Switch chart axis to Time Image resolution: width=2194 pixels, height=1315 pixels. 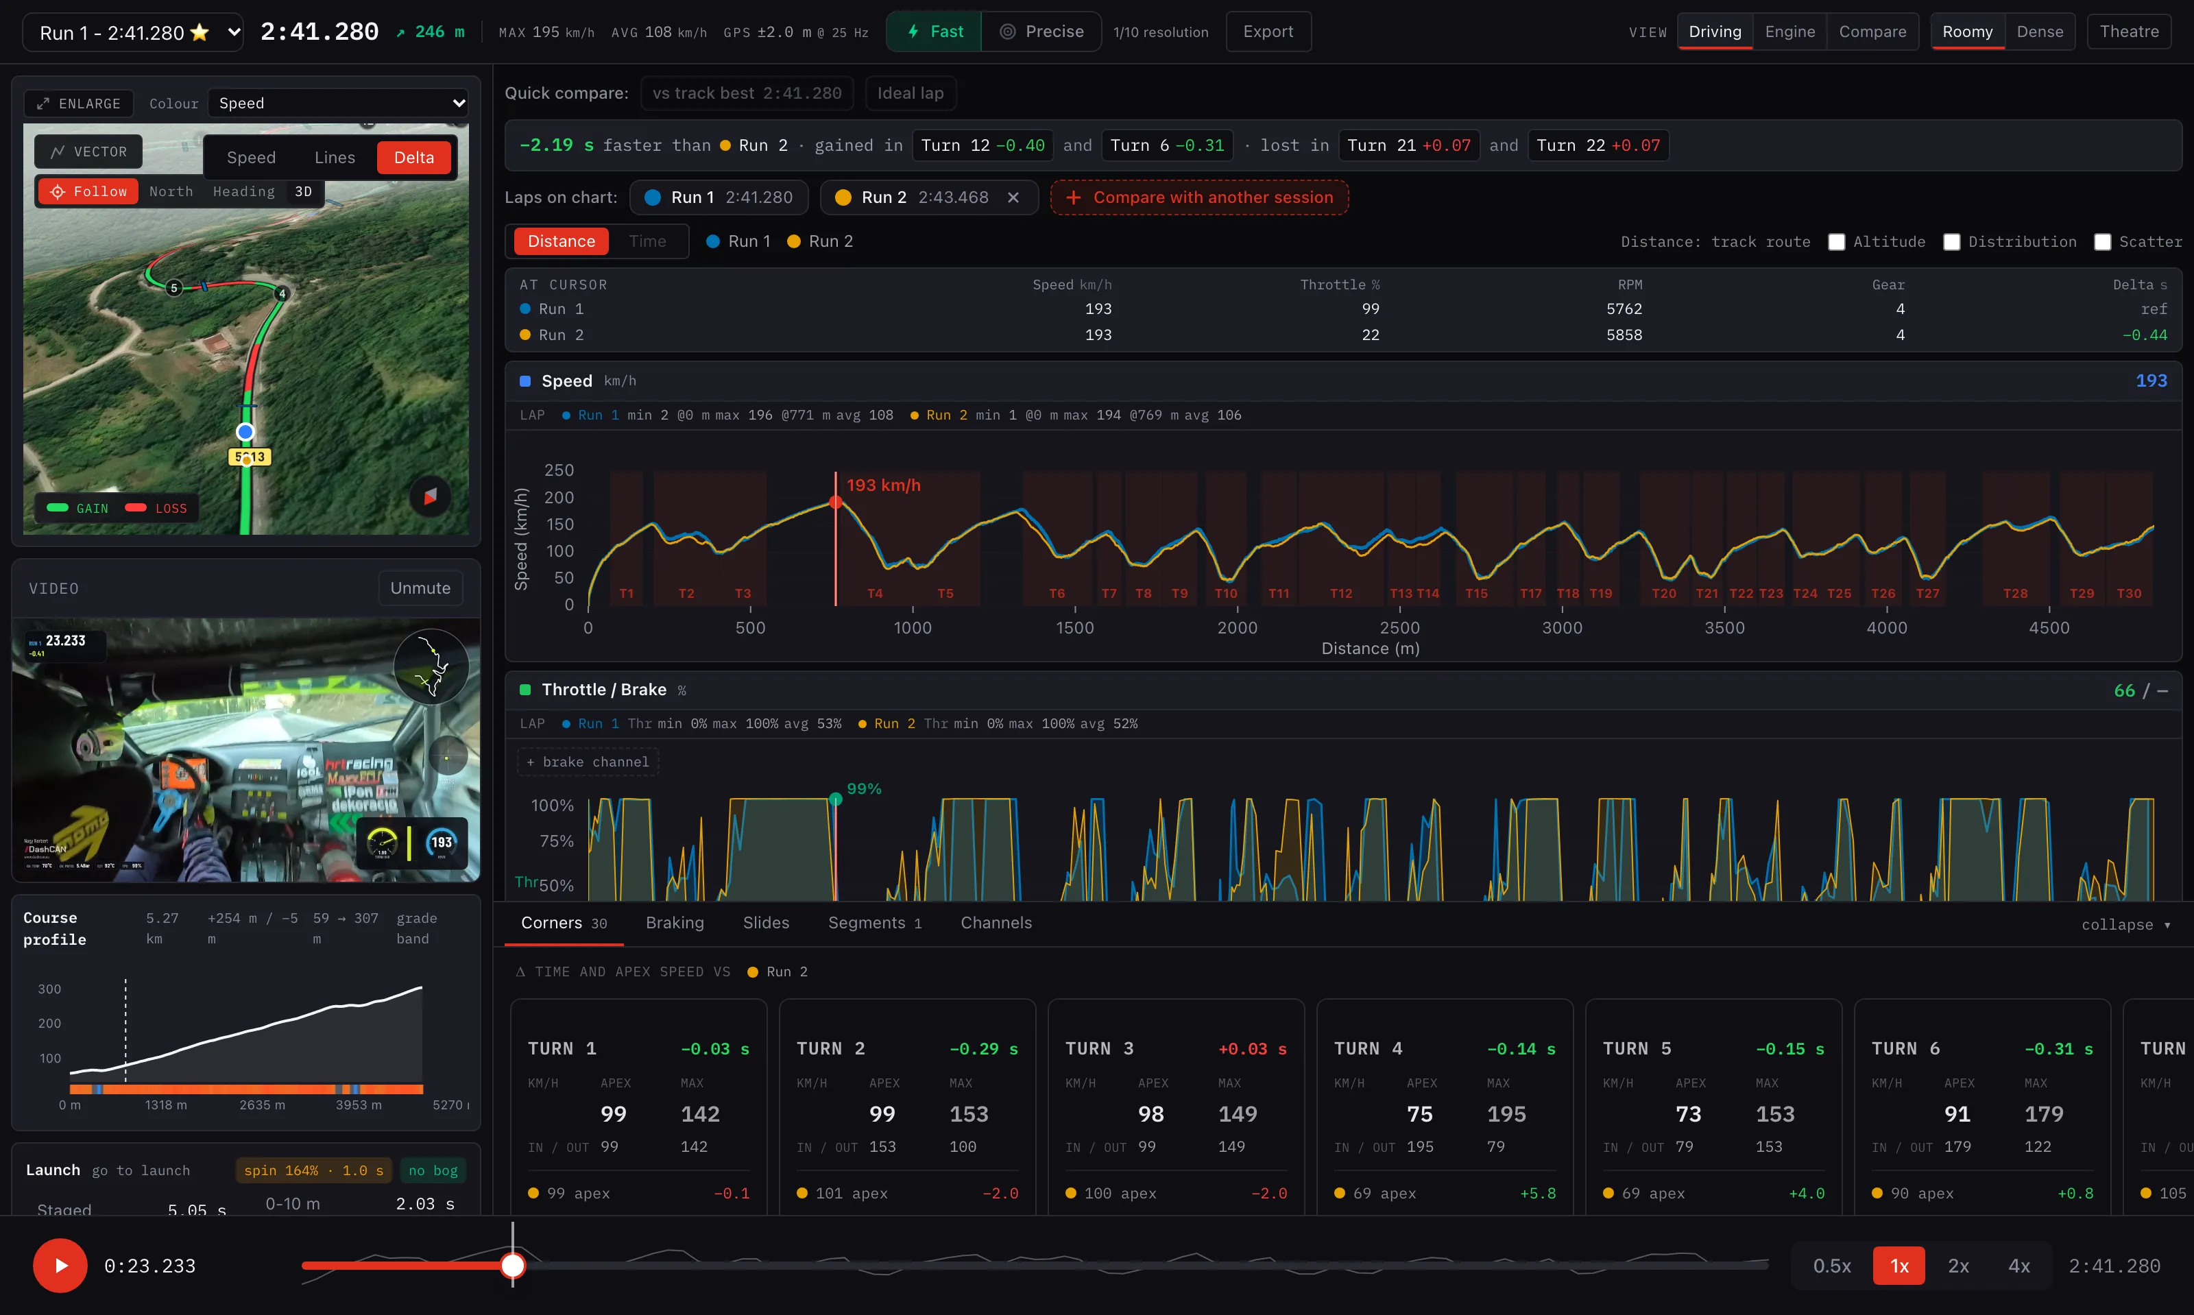(x=648, y=241)
